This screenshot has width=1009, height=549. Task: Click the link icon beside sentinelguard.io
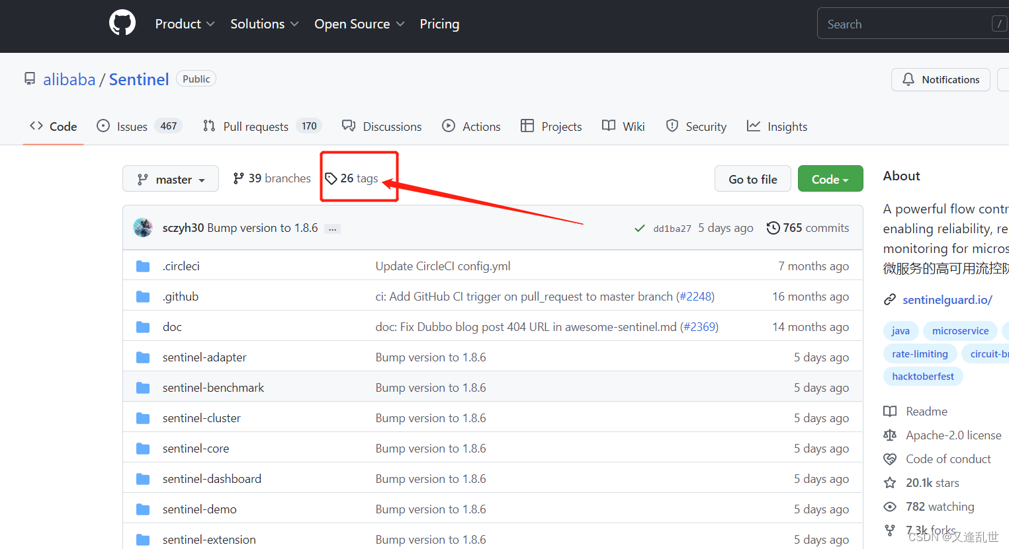(x=890, y=300)
